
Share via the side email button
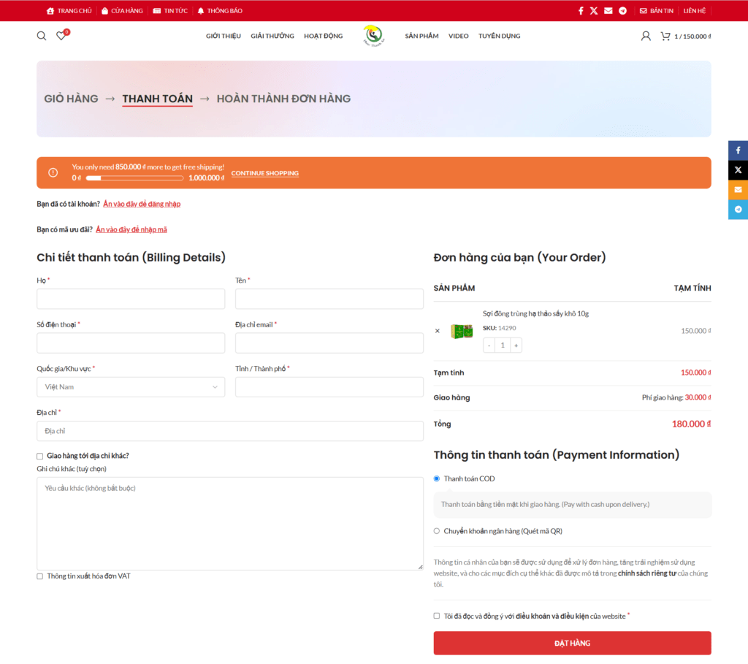pos(738,189)
